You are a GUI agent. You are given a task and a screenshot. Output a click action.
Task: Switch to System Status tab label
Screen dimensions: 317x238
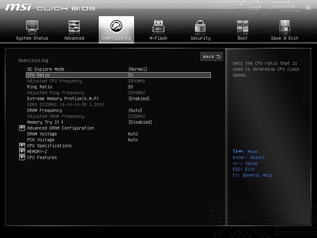pos(32,38)
